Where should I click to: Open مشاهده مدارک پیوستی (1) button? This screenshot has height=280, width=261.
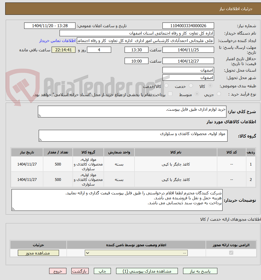pos(147,271)
